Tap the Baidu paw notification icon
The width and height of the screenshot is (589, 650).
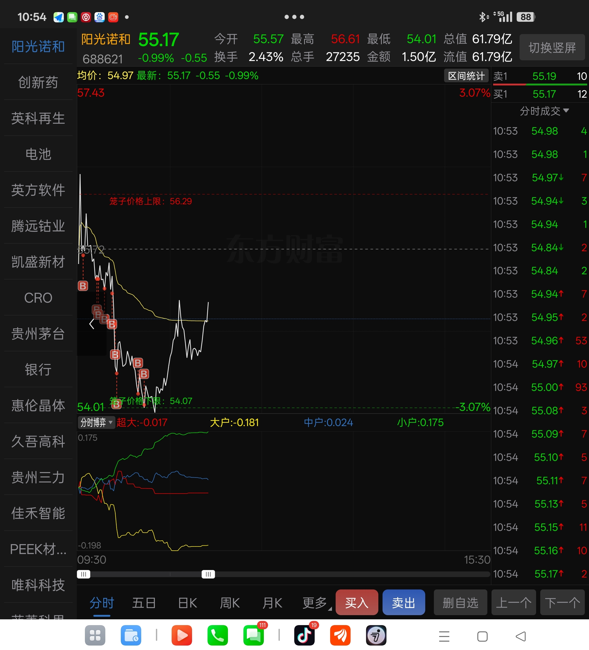[100, 17]
